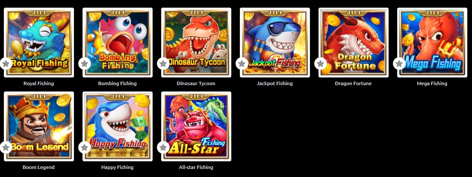Click the All-star Fishing caption link
This screenshot has height=177, width=472.
tap(196, 167)
